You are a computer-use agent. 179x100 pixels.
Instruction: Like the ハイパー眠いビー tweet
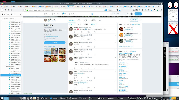[x=88, y=54]
